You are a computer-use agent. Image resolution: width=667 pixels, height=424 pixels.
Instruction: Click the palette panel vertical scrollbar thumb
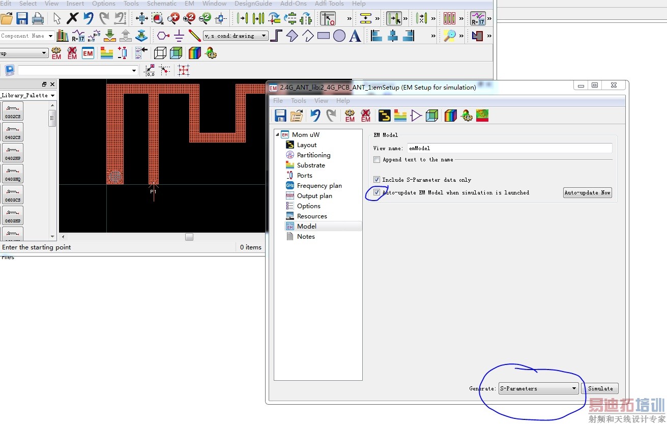(x=52, y=118)
